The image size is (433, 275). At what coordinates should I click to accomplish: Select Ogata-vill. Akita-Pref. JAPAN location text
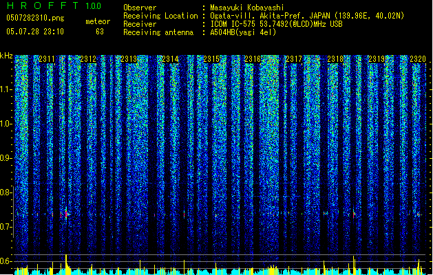tap(307, 16)
